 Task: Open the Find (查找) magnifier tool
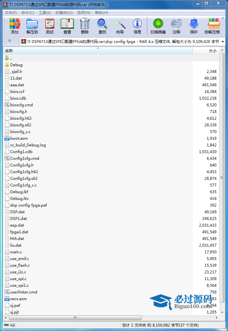pos(102,25)
